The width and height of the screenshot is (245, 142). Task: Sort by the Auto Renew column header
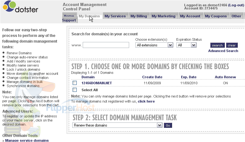[225, 77]
